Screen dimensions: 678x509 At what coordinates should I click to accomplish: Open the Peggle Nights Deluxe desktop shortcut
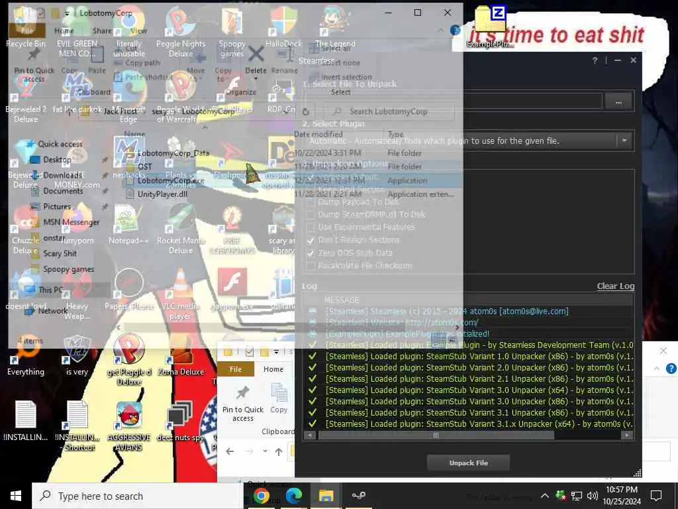[x=181, y=32]
